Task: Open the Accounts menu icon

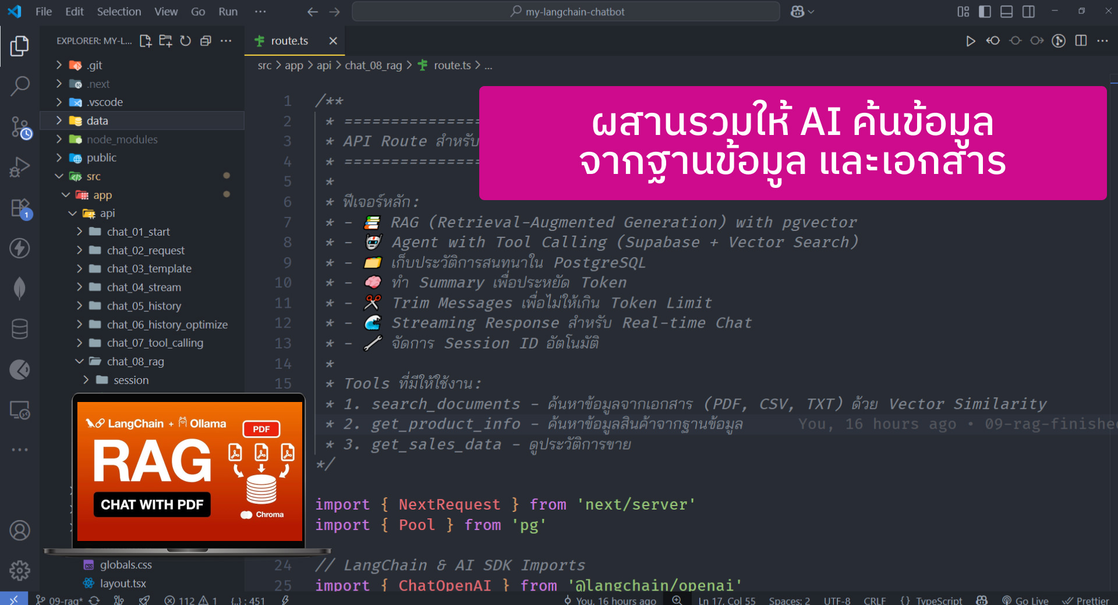Action: 20,531
